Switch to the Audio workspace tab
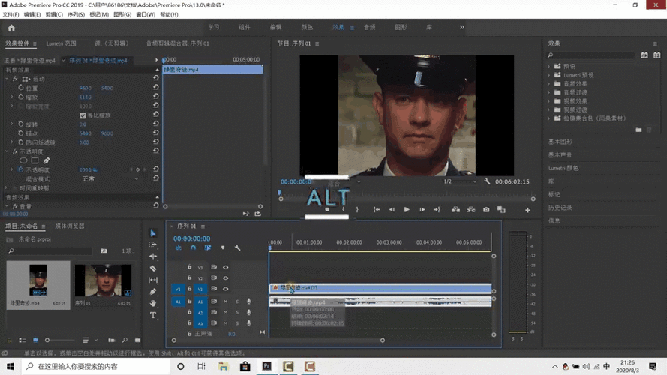Image resolution: width=667 pixels, height=375 pixels. 369,27
